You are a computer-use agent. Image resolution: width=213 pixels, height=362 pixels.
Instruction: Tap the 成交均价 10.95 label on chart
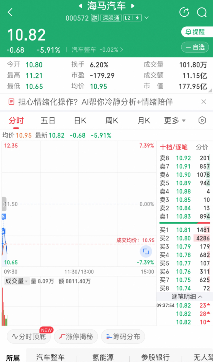click(135, 241)
